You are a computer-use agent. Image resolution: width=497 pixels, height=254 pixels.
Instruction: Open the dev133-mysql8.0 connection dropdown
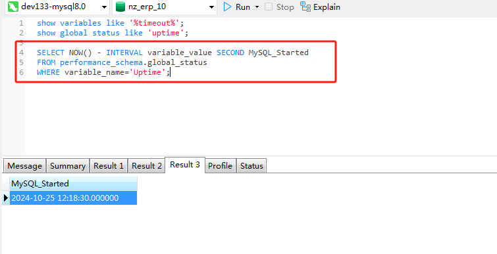[104, 7]
